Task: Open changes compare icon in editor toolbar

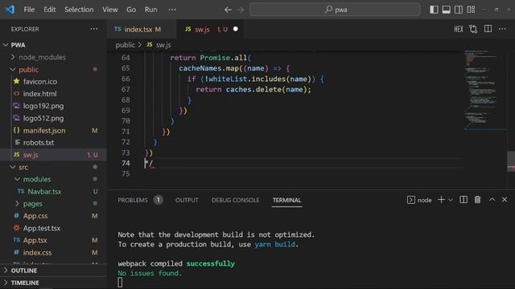Action: (473, 29)
